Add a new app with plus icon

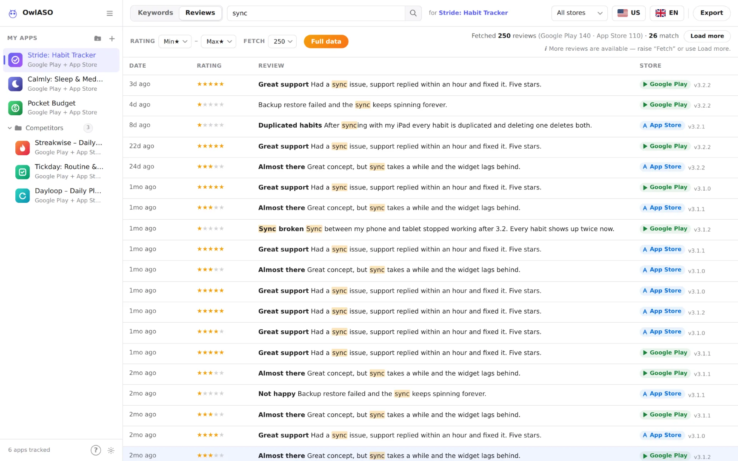[x=112, y=38]
